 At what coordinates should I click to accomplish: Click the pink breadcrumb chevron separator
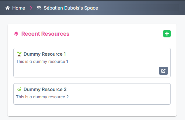pyautogui.click(x=31, y=8)
